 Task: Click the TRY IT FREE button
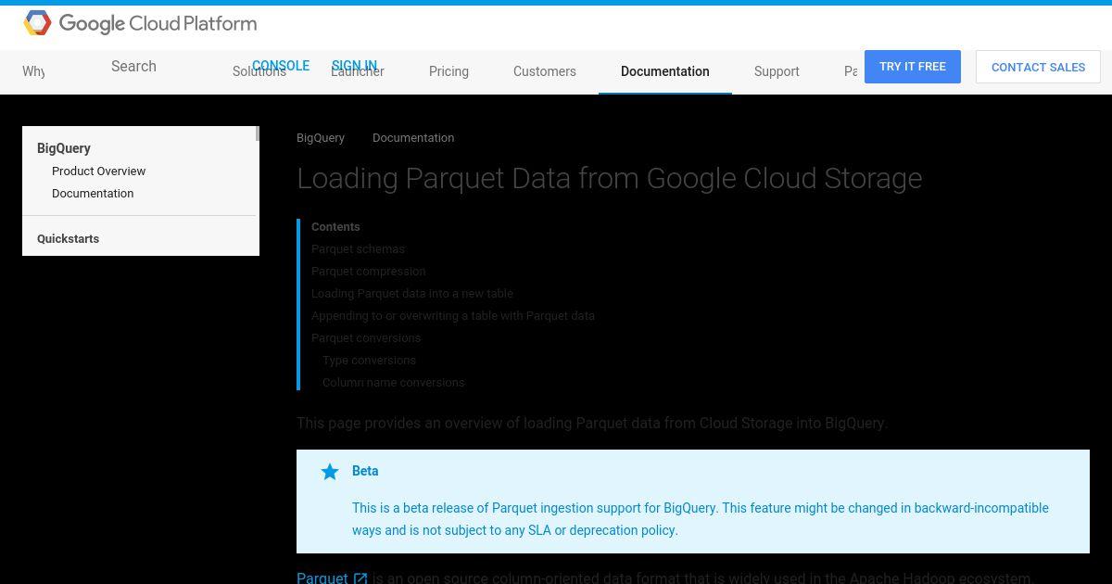pos(913,67)
